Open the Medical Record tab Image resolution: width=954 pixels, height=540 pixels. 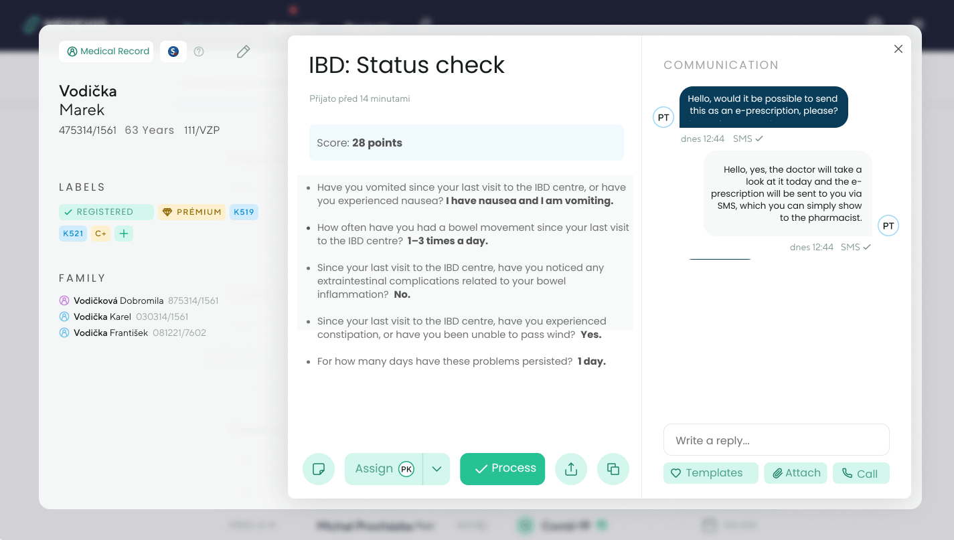coord(106,52)
